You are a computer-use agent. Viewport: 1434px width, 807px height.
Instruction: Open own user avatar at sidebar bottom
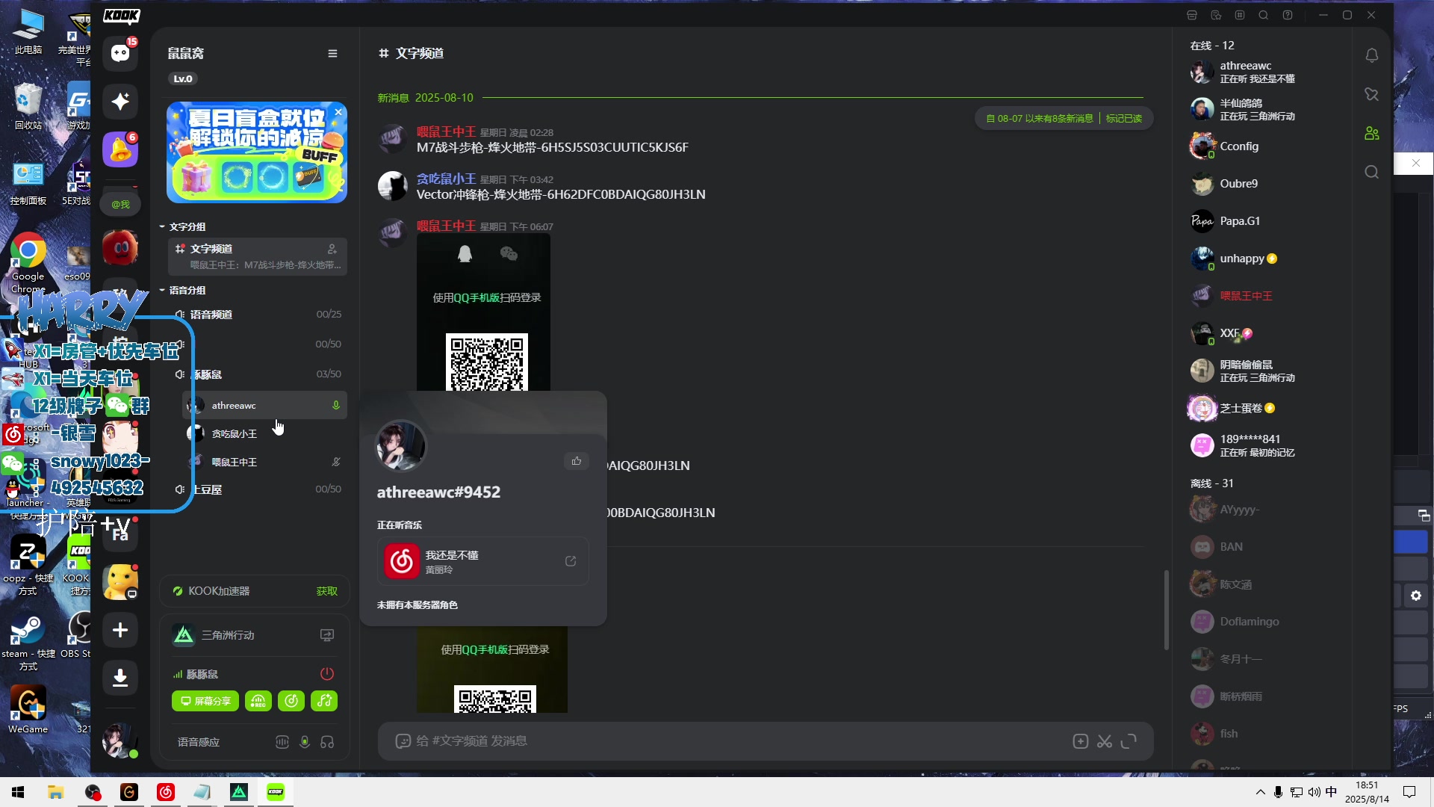coord(119,740)
